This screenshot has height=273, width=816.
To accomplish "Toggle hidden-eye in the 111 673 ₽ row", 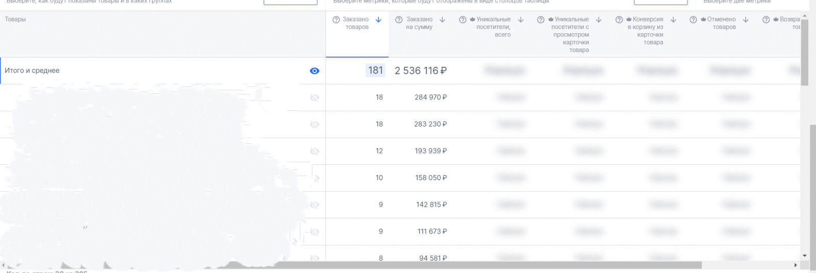I will coord(315,232).
